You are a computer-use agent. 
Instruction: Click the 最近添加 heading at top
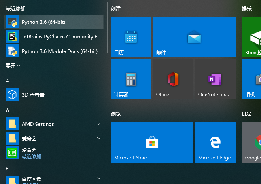click(16, 8)
